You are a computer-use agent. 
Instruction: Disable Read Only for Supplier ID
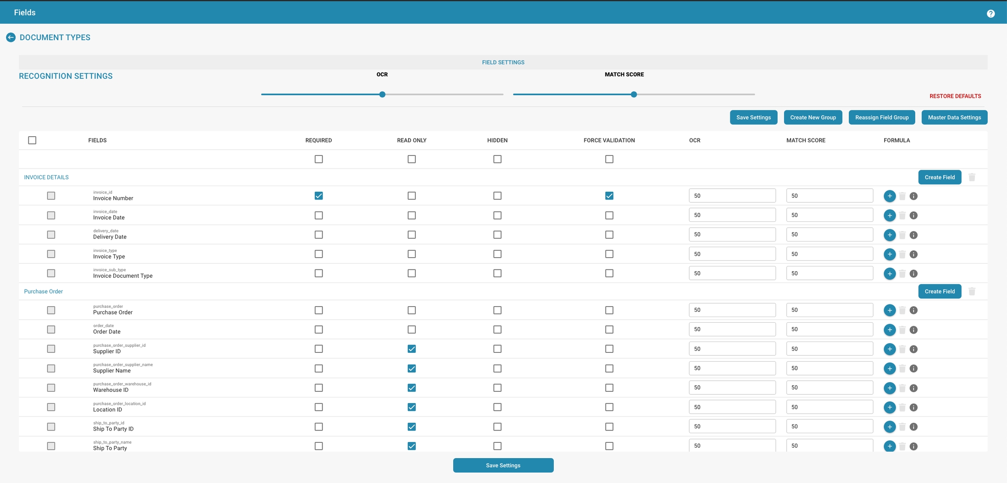point(412,349)
